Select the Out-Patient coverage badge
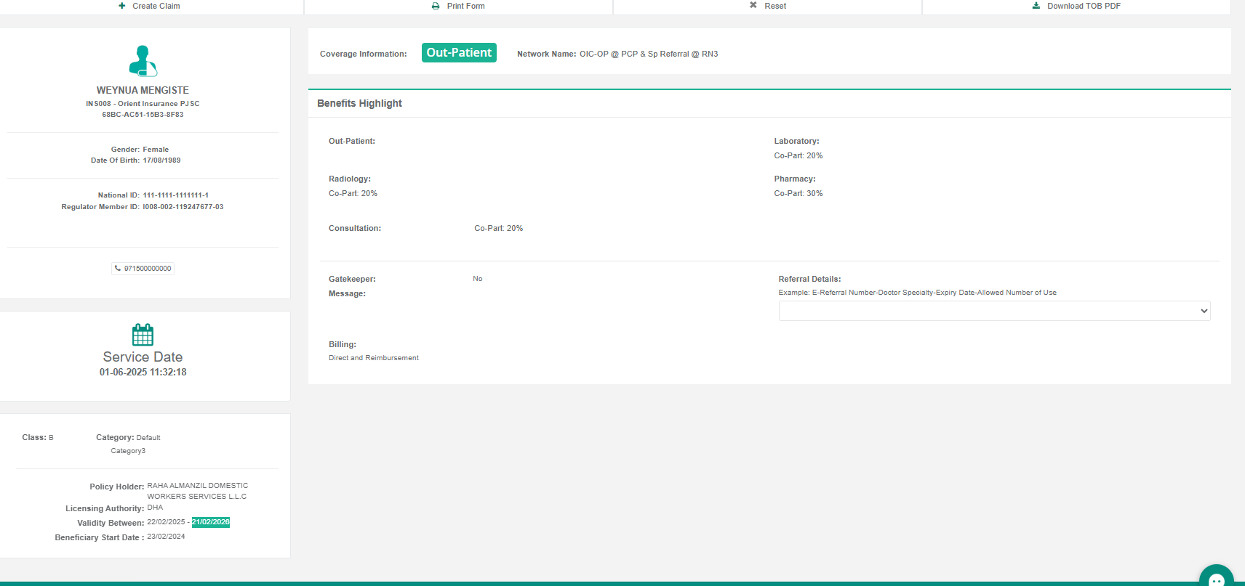The image size is (1245, 586). pos(459,53)
